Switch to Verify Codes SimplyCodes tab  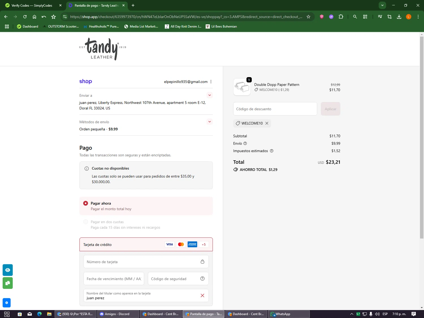[x=32, y=5]
